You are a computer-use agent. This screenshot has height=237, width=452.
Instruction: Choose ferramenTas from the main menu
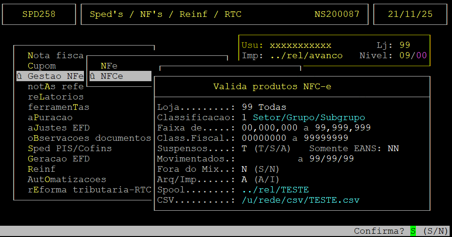[58, 107]
